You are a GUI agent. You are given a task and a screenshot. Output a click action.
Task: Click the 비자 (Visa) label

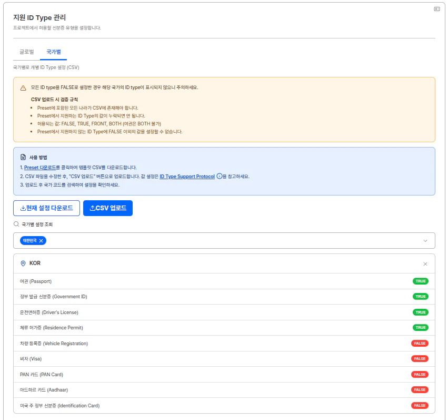click(x=31, y=359)
